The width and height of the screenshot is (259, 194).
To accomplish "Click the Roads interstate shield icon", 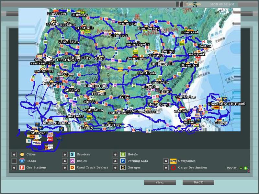I will [22, 161].
